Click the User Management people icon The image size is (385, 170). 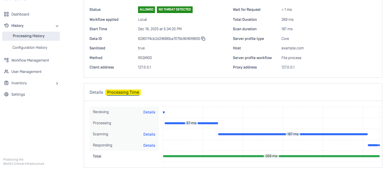click(6, 72)
